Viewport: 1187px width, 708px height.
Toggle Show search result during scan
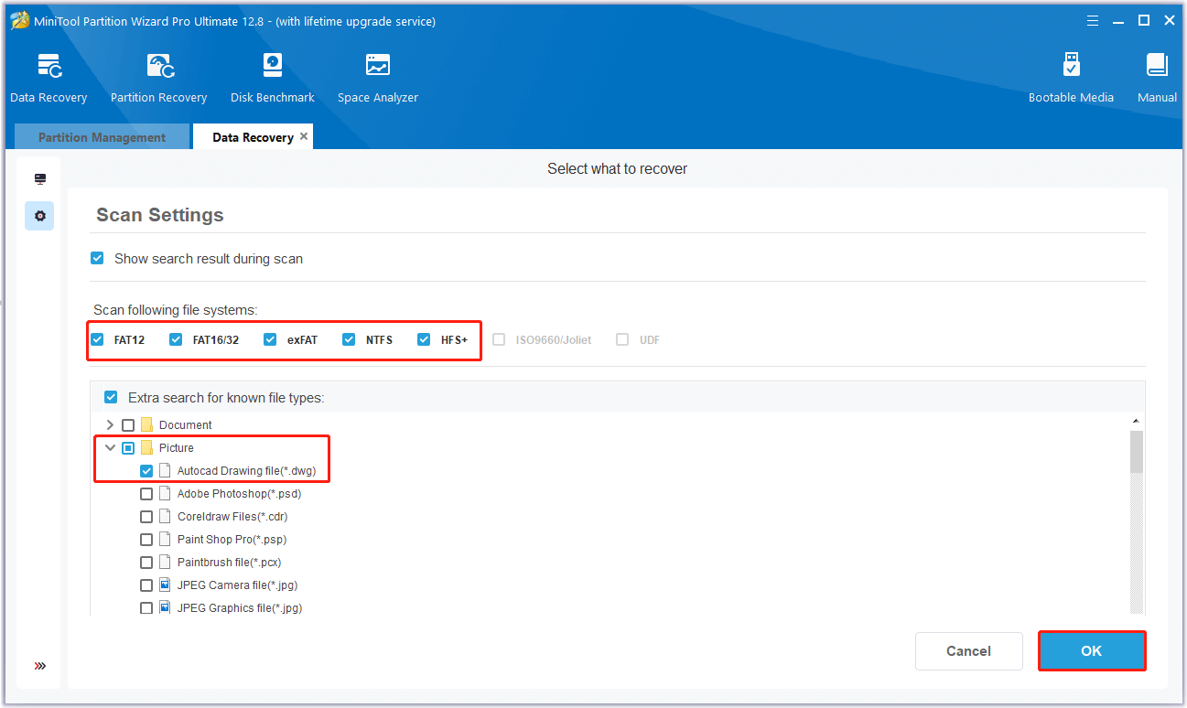(x=97, y=259)
